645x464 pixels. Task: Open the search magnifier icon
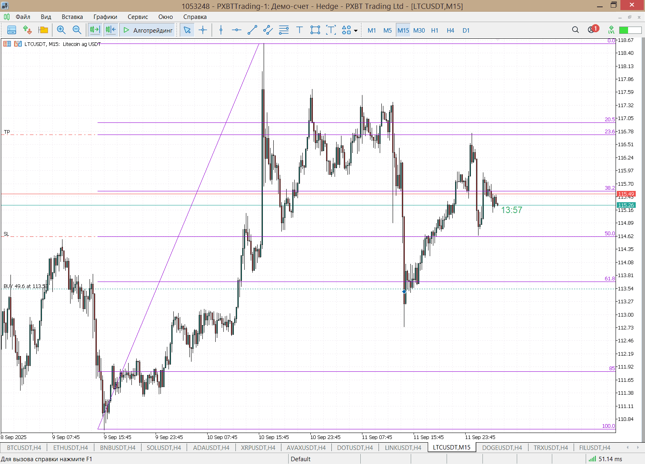click(x=575, y=30)
